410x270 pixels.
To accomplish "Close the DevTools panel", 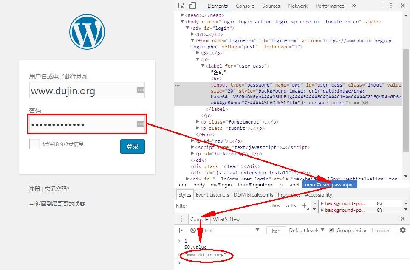I will pyautogui.click(x=403, y=6).
